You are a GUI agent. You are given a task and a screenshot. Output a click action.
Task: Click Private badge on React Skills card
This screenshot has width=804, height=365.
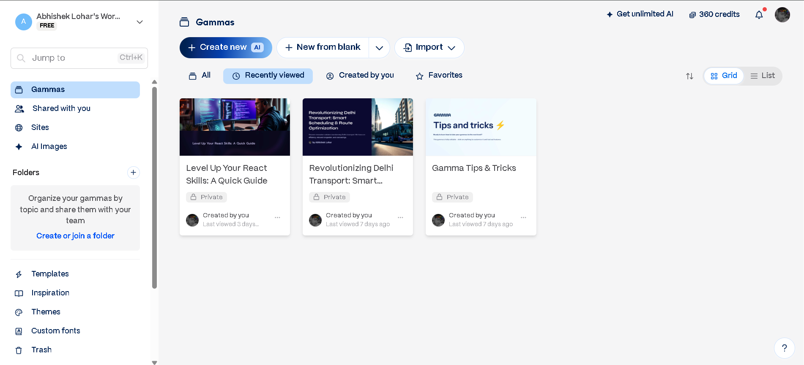(206, 197)
